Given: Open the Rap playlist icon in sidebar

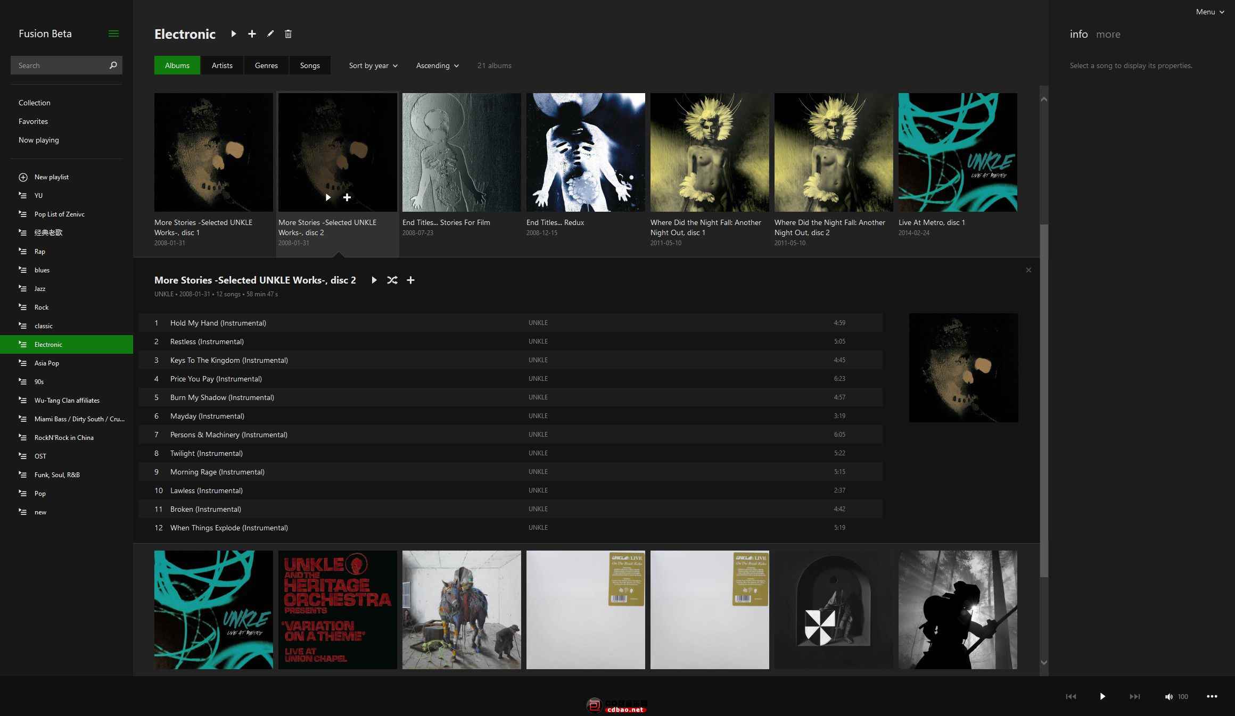Looking at the screenshot, I should 23,251.
